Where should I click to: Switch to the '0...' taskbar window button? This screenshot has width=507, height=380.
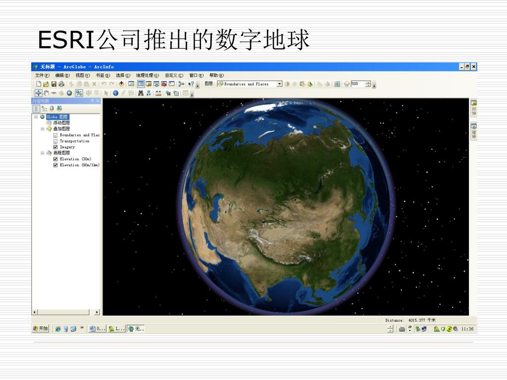[98, 329]
